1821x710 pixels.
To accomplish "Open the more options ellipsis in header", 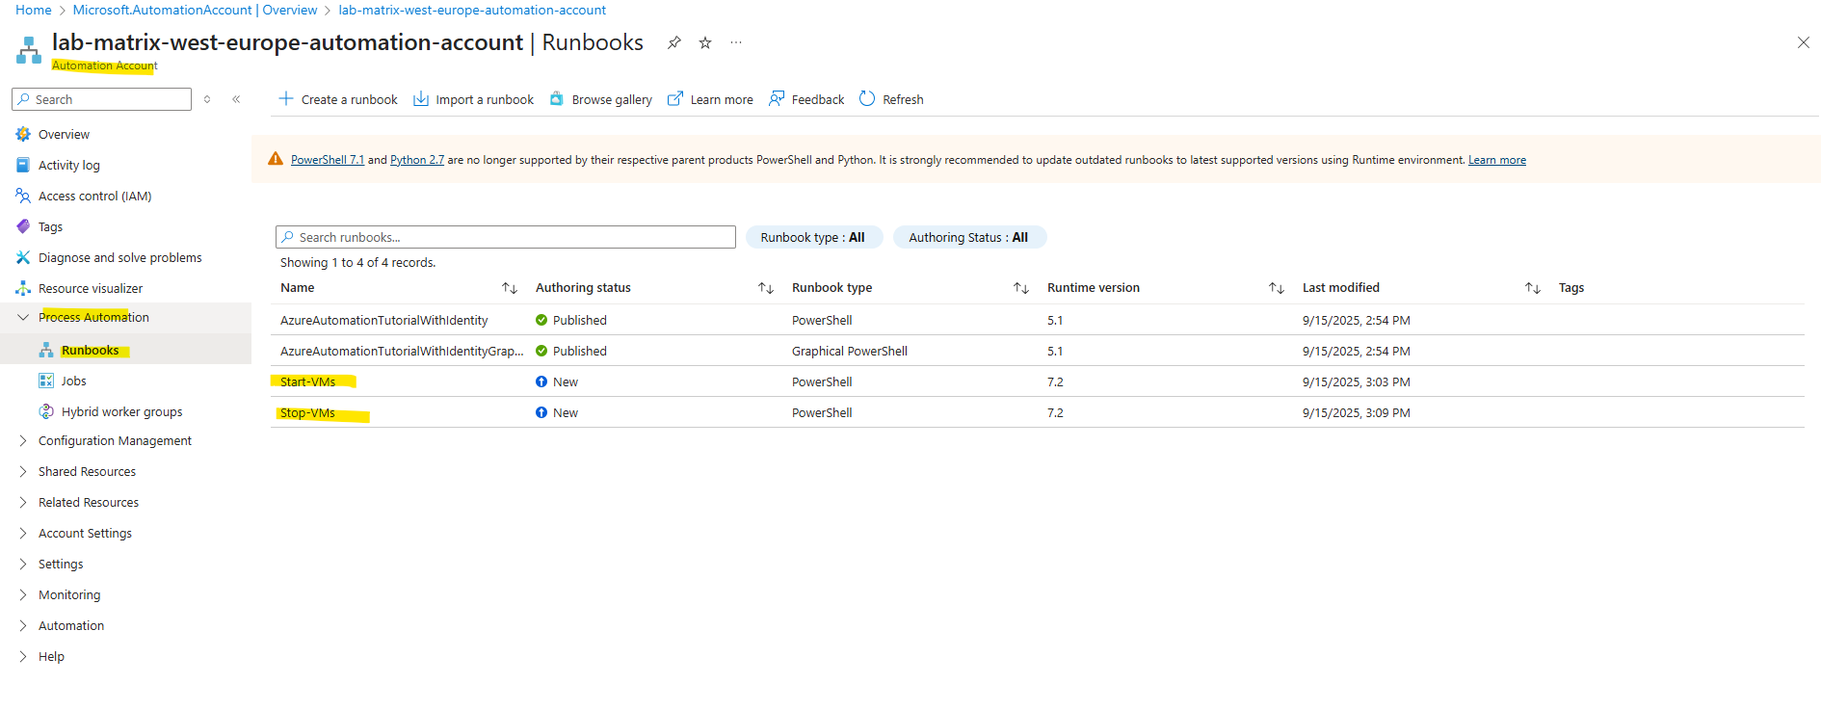I will click(x=736, y=42).
